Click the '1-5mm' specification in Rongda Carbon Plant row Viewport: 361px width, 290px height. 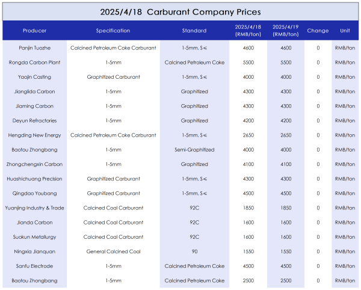pyautogui.click(x=113, y=63)
